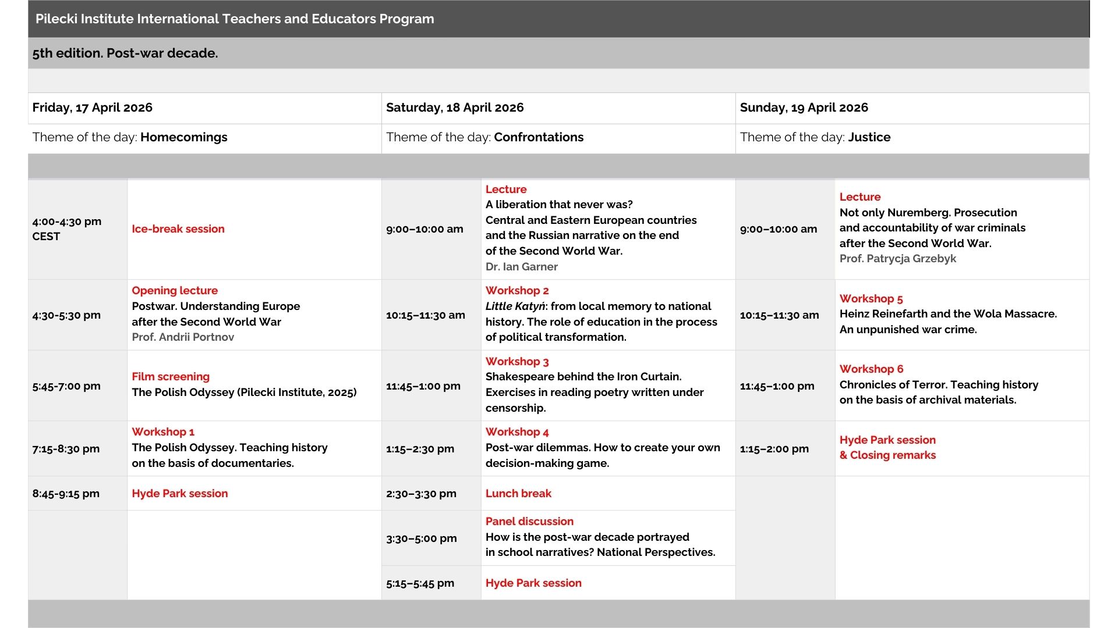Select Hyde Park session & Closing remarks

click(887, 448)
